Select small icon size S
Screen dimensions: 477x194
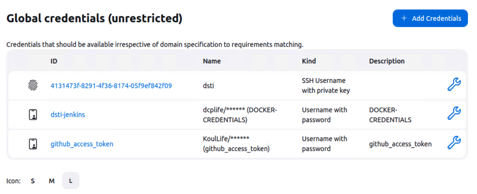pos(33,181)
